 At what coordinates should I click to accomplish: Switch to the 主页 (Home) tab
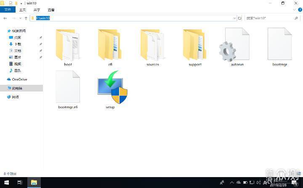click(x=22, y=10)
